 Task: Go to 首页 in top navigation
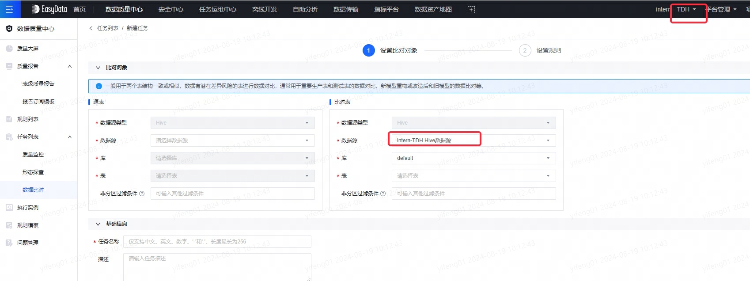coord(80,9)
